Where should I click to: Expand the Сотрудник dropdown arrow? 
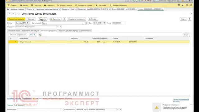tap(58, 27)
